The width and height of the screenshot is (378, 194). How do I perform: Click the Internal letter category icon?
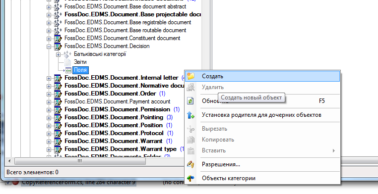click(58, 78)
